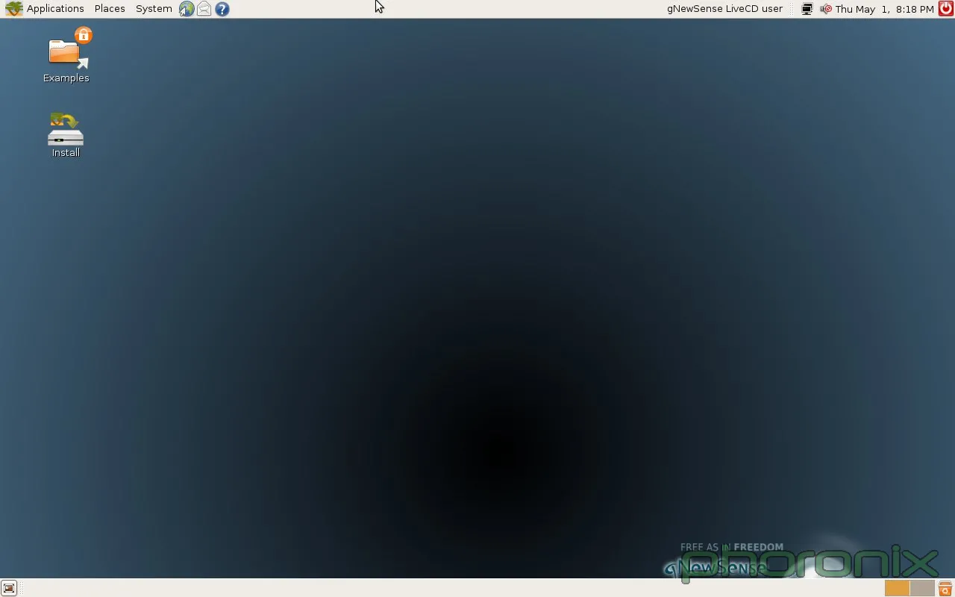Toggle the Show Desktop button
Viewport: 955px width, 597px height.
pyautogui.click(x=9, y=588)
